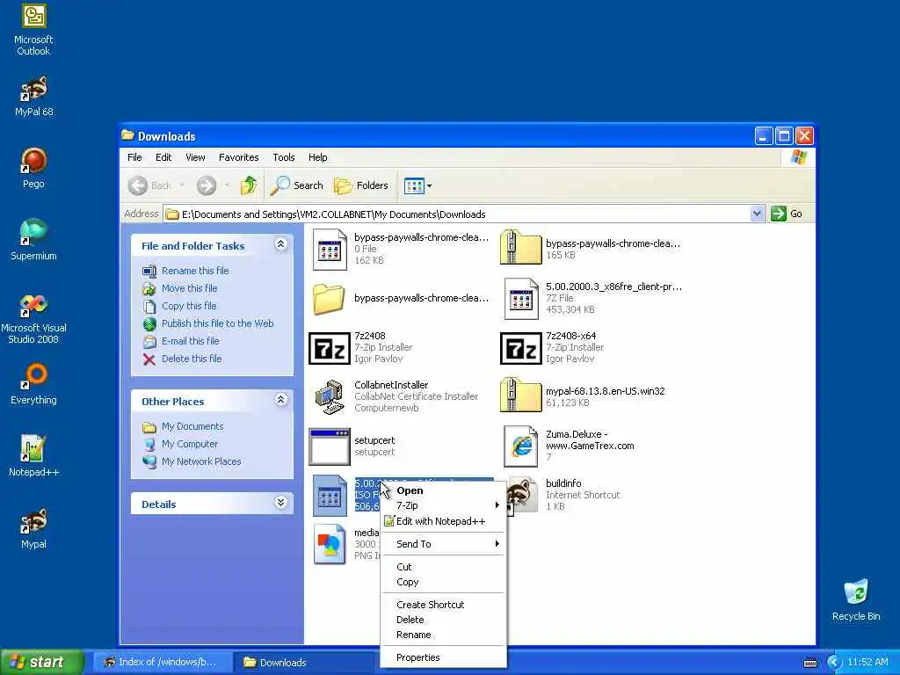
Task: Select the PNG image file icon
Action: tap(330, 544)
